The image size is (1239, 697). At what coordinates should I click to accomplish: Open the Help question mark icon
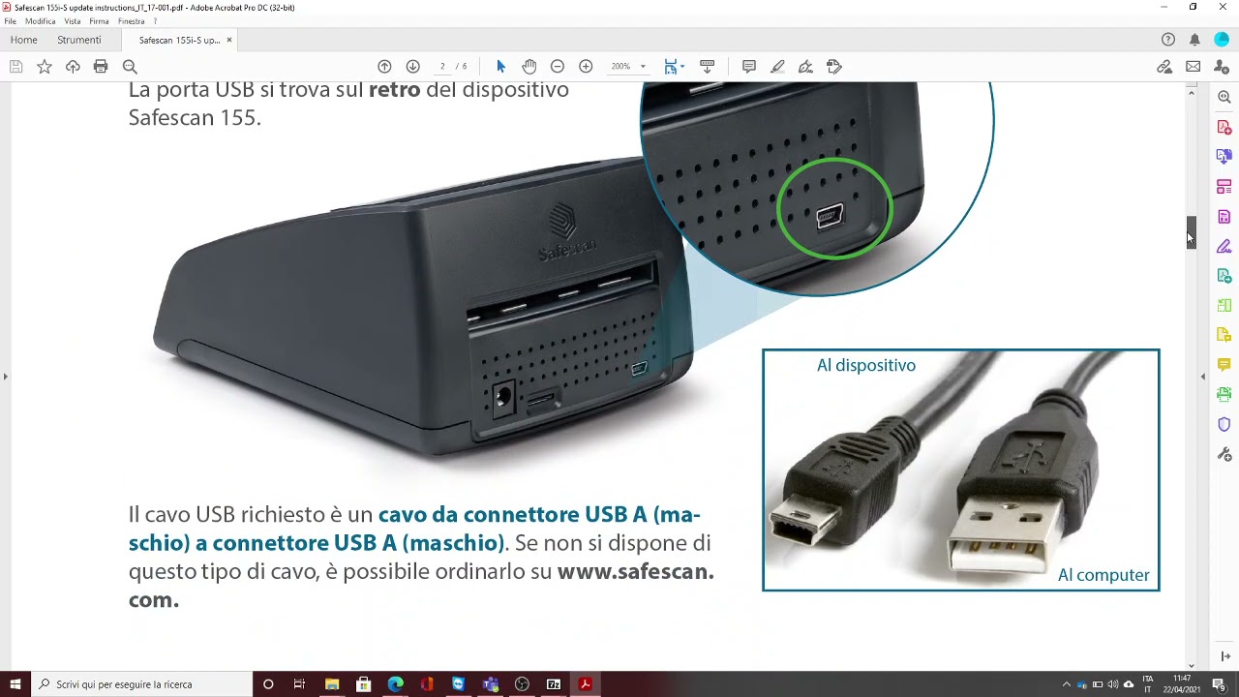[1168, 40]
